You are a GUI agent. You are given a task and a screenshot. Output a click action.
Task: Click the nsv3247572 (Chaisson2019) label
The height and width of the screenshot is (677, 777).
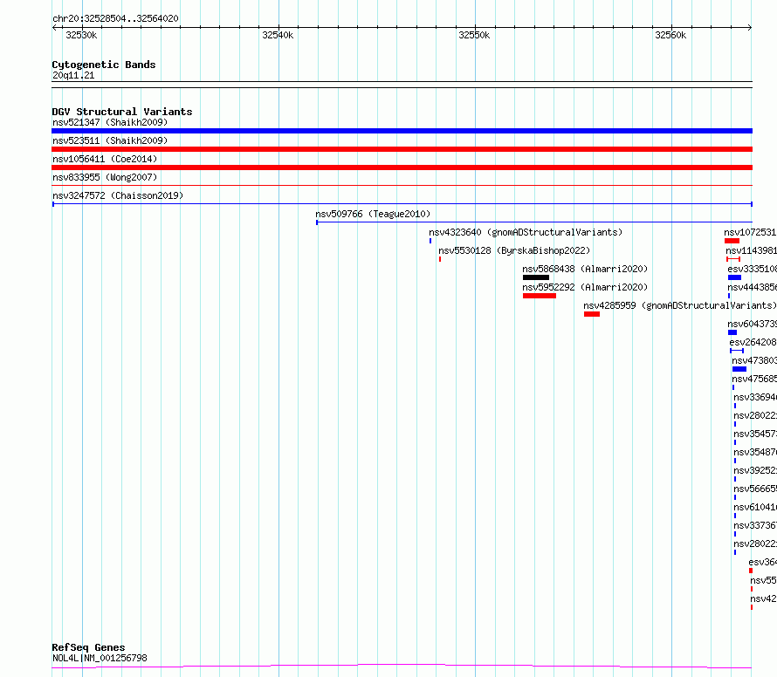(x=118, y=195)
